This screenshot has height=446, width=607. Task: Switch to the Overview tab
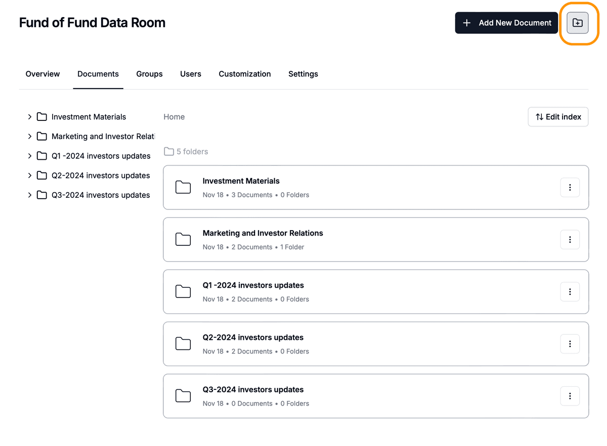coord(42,74)
